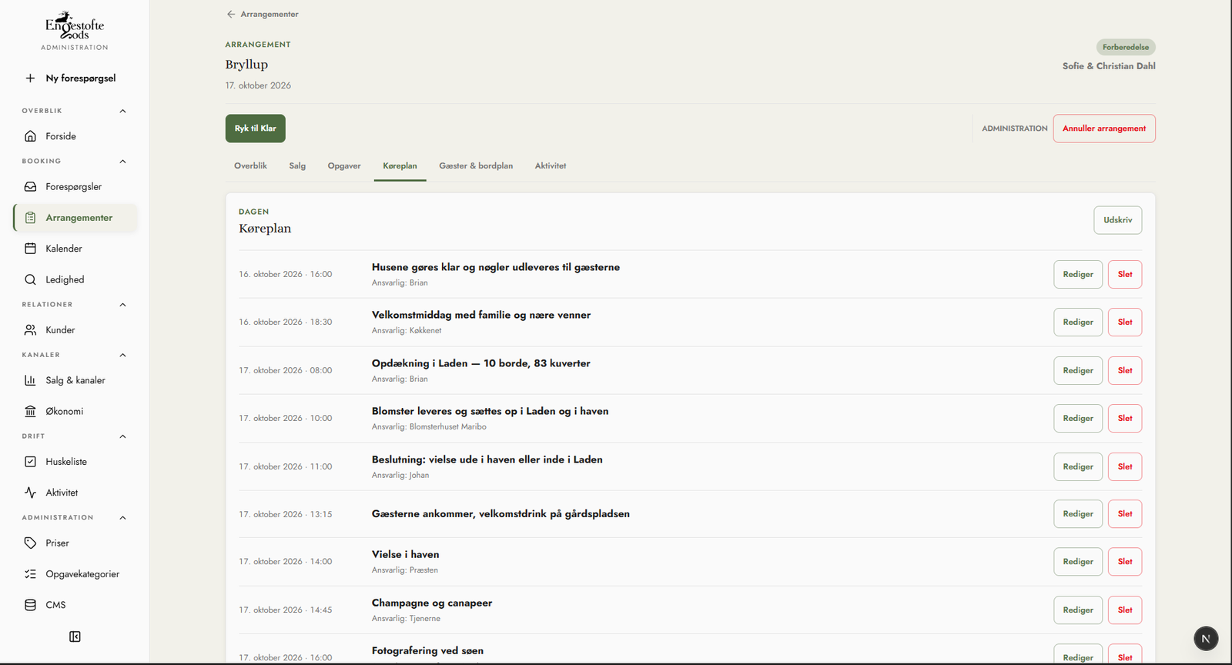Edit the Husene gøres klar entry
The image size is (1232, 665).
pyautogui.click(x=1078, y=274)
